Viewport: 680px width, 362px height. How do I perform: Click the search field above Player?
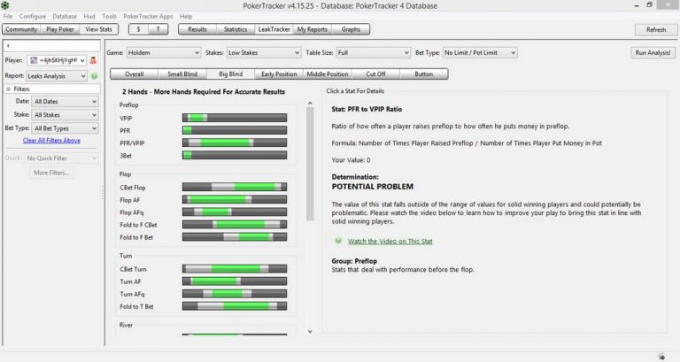click(50, 45)
